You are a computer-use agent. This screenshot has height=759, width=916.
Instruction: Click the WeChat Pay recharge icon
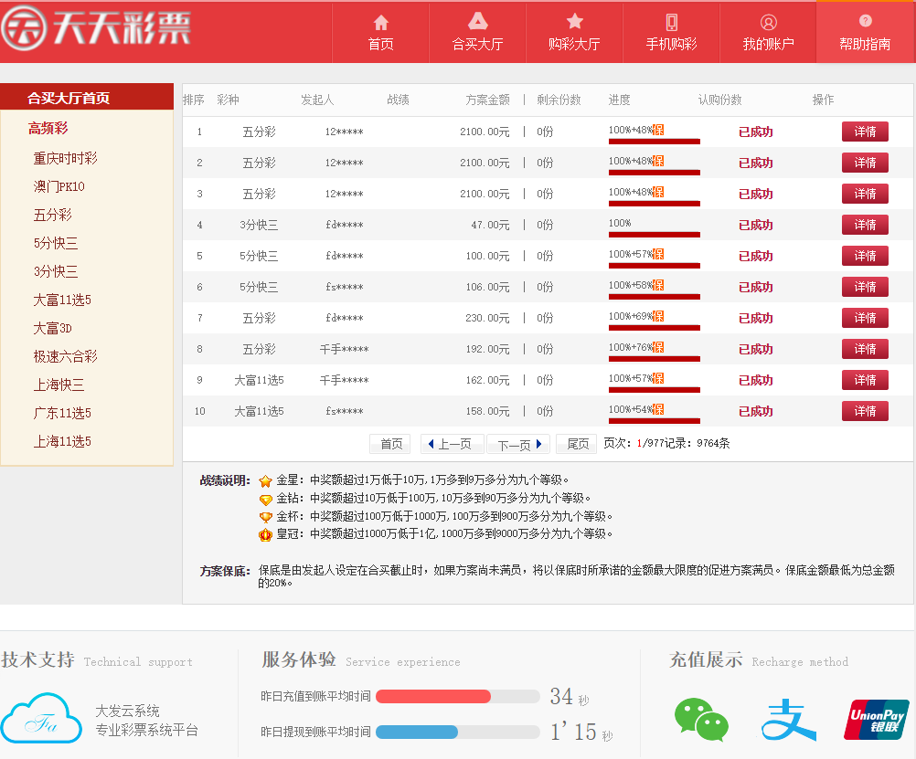[x=701, y=719]
